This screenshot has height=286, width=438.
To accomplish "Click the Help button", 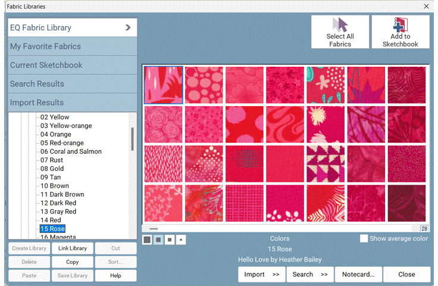I will point(115,276).
